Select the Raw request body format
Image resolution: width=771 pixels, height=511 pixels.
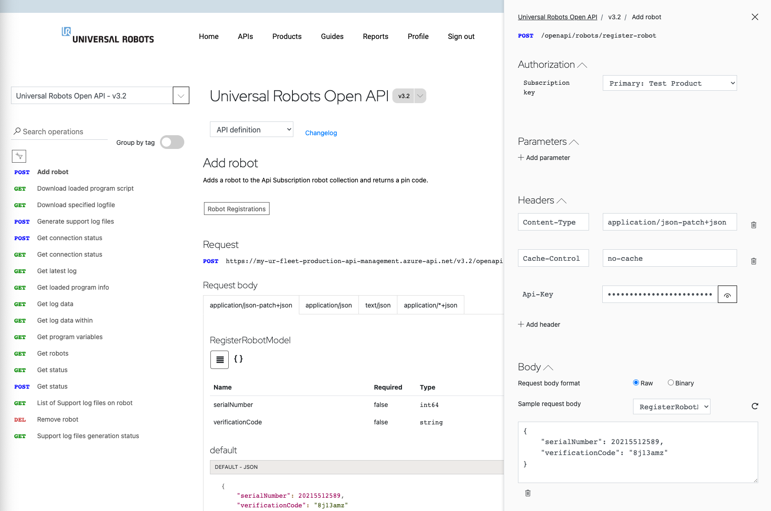[x=636, y=382]
